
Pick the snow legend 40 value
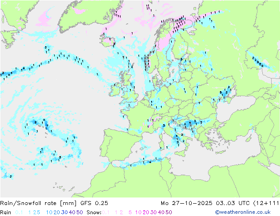pyautogui.click(x=161, y=212)
